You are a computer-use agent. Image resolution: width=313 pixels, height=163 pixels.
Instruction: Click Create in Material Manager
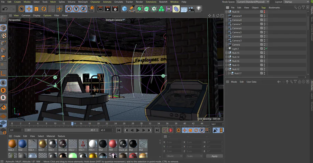pos(17,136)
